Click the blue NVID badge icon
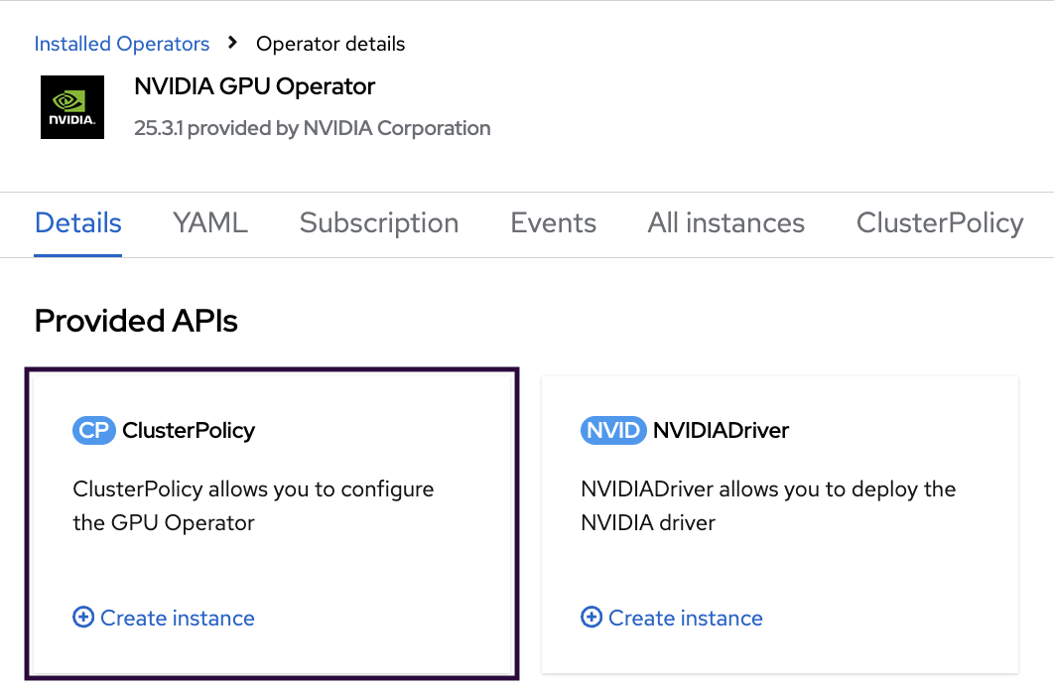Screen dimensions: 1054x697 612,430
